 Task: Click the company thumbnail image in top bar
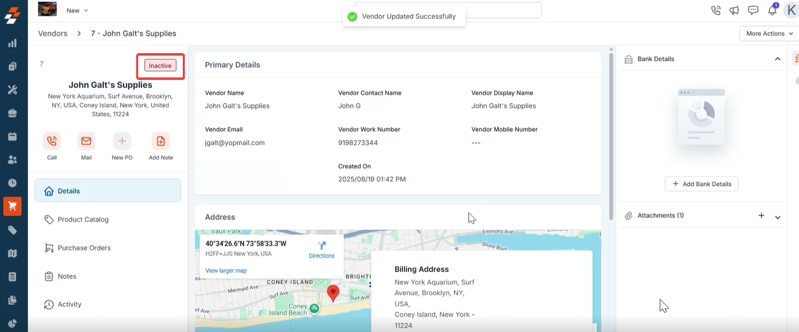(x=48, y=9)
